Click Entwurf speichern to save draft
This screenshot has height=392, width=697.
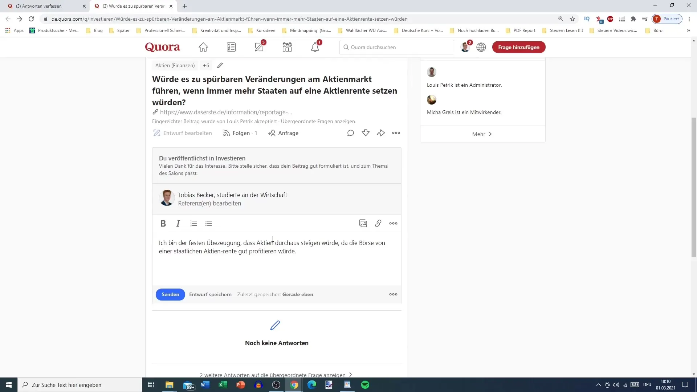[211, 294]
